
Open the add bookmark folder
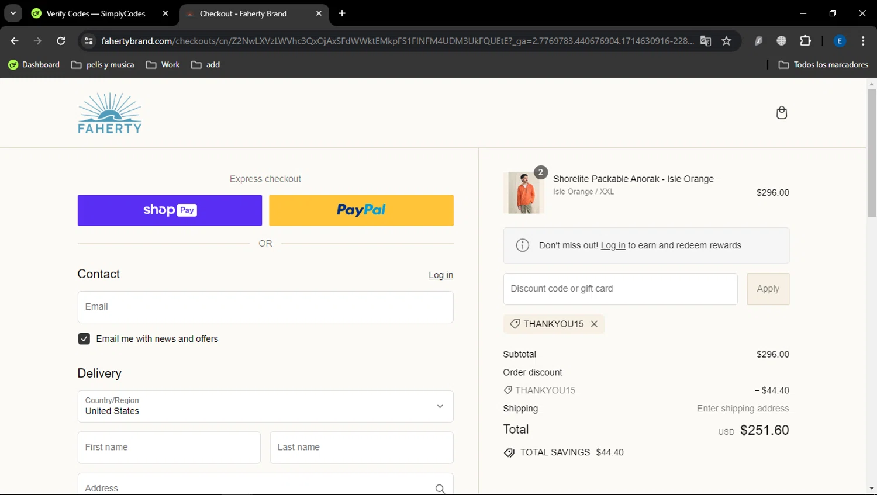tap(205, 65)
